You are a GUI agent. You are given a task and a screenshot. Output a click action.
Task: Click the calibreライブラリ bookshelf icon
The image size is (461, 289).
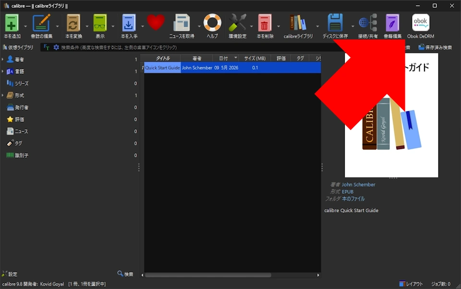coord(298,23)
